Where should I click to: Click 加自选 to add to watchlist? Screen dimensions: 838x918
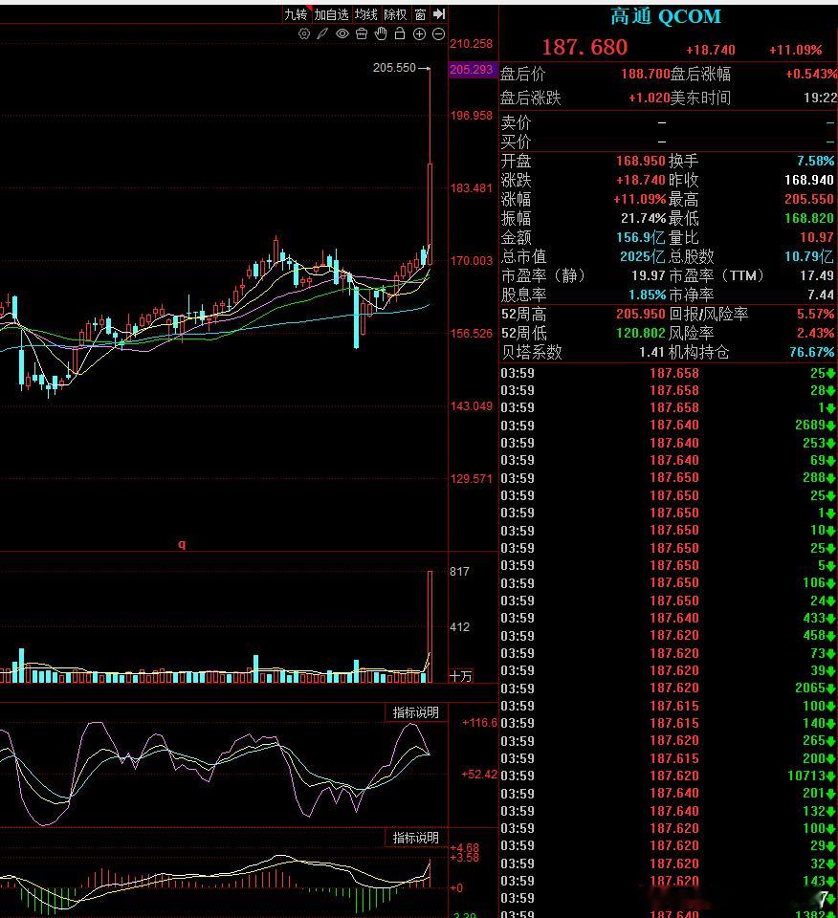(x=331, y=14)
